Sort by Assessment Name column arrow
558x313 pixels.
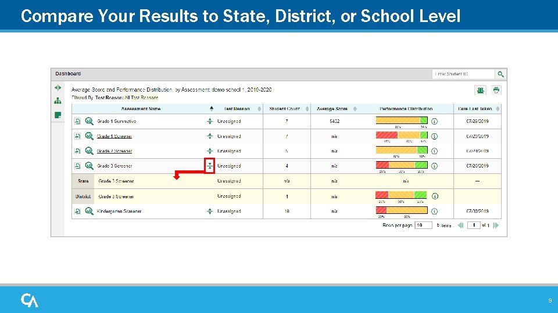212,108
